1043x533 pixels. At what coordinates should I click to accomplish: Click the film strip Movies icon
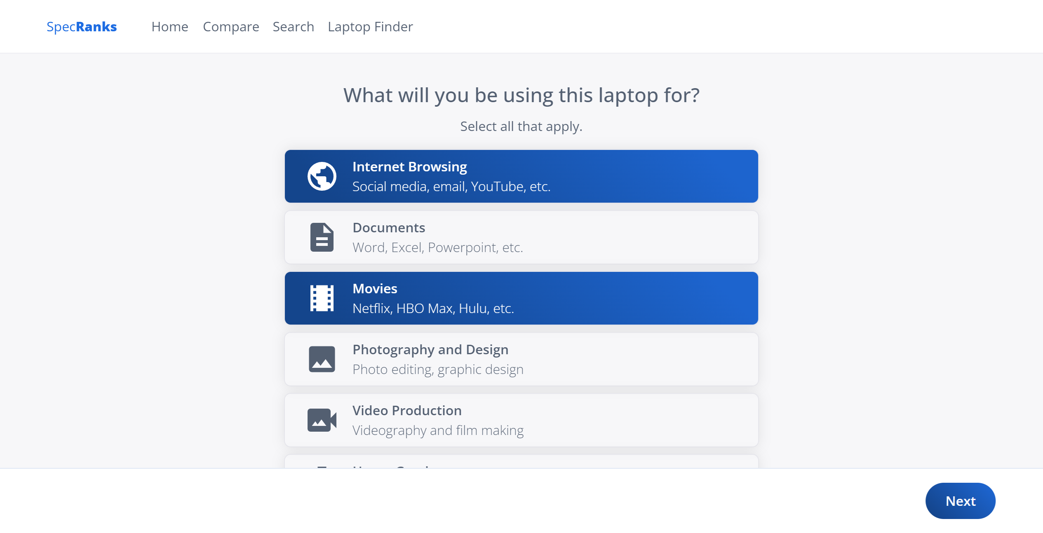click(322, 298)
